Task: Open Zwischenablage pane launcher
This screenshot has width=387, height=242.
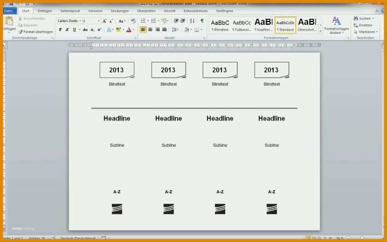Action: click(52, 38)
